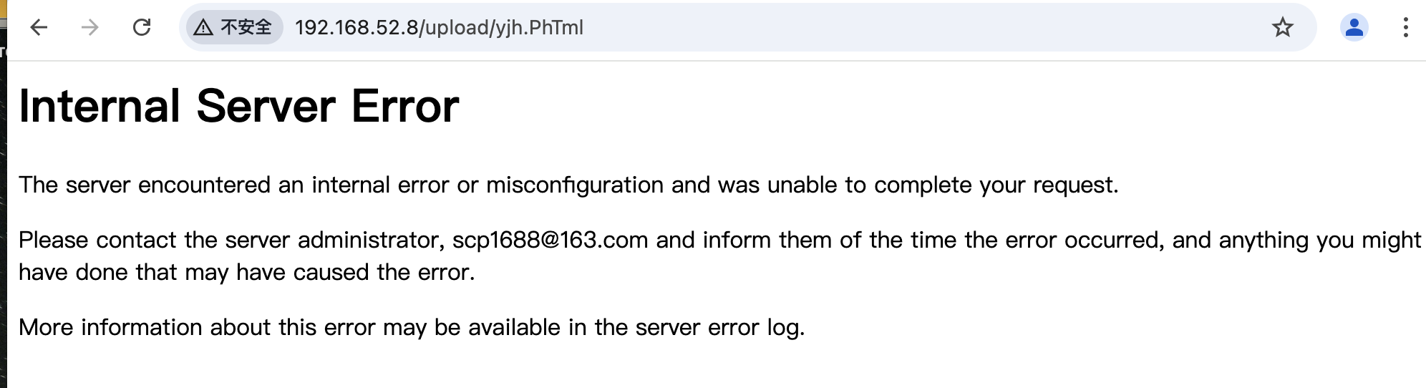
Task: Click the forward navigation arrow
Action: click(x=90, y=28)
